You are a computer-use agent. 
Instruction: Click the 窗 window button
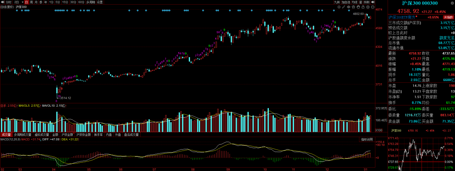[361, 2]
